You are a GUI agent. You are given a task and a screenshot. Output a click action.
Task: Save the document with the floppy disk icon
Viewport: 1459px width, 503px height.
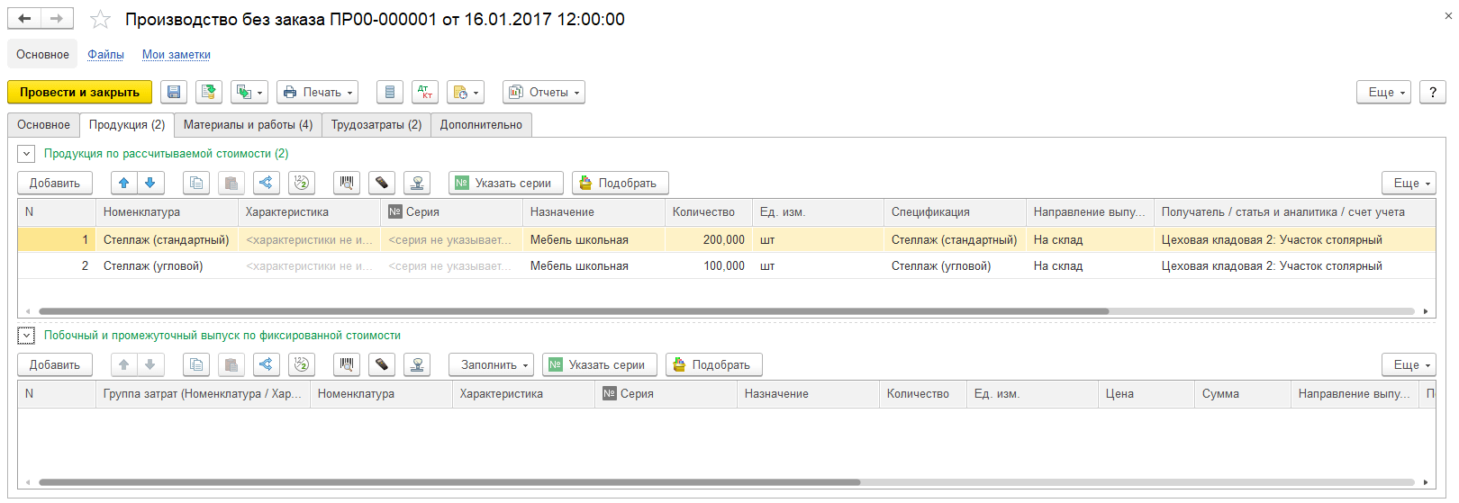(x=174, y=92)
